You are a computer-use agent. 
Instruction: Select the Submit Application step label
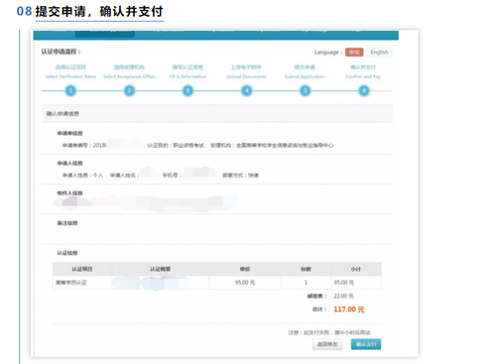coord(305,76)
